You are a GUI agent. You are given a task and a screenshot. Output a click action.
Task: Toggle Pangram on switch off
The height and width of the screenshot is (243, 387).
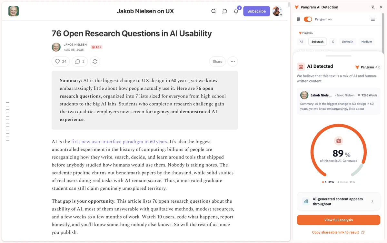point(308,19)
